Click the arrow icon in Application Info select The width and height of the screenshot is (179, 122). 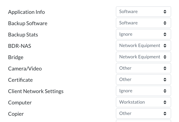tap(165, 12)
